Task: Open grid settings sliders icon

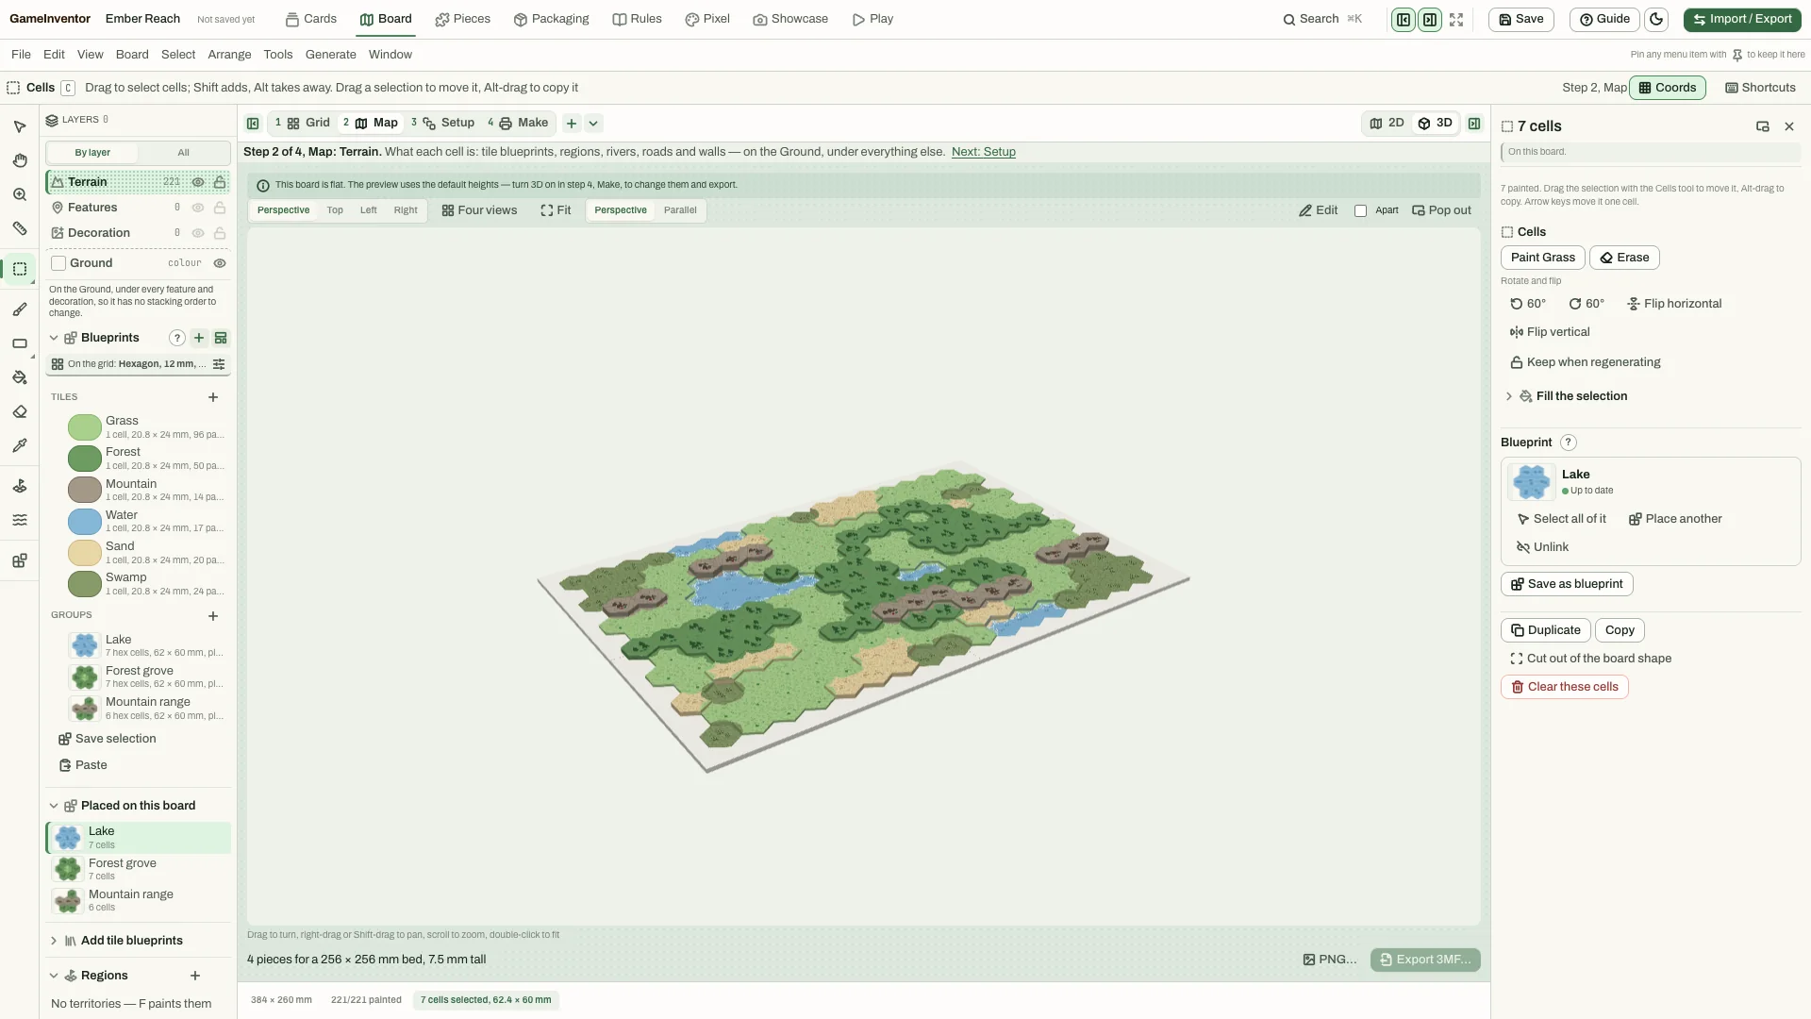Action: coord(219,364)
